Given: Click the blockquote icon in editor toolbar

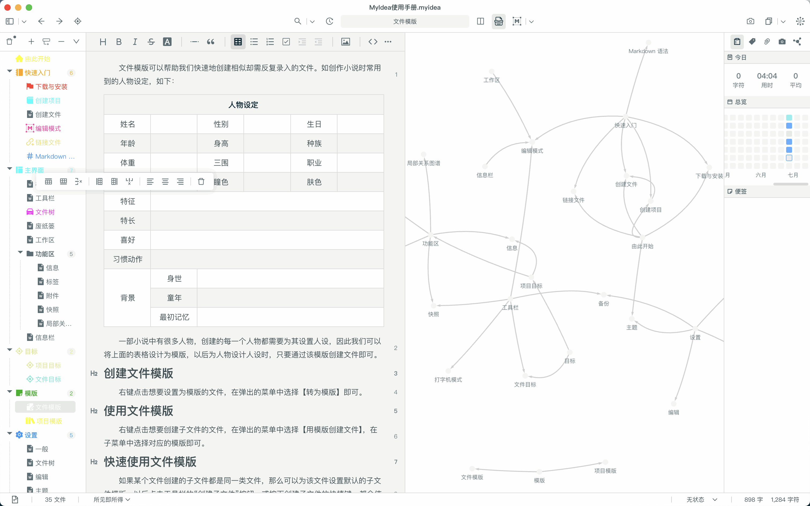Looking at the screenshot, I should click(211, 42).
